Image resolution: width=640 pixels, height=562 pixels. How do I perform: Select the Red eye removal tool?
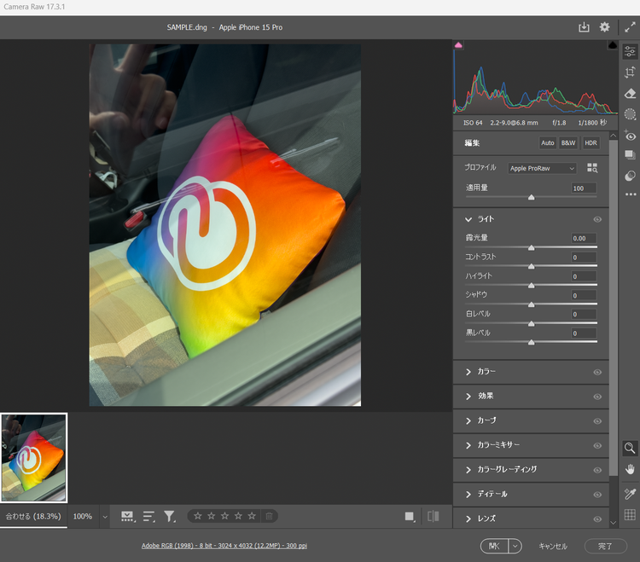[x=630, y=136]
